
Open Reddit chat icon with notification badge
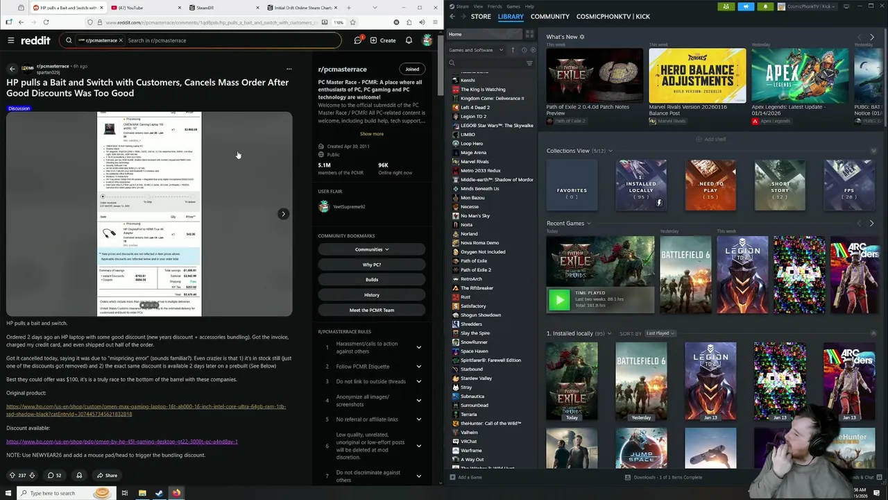(358, 40)
